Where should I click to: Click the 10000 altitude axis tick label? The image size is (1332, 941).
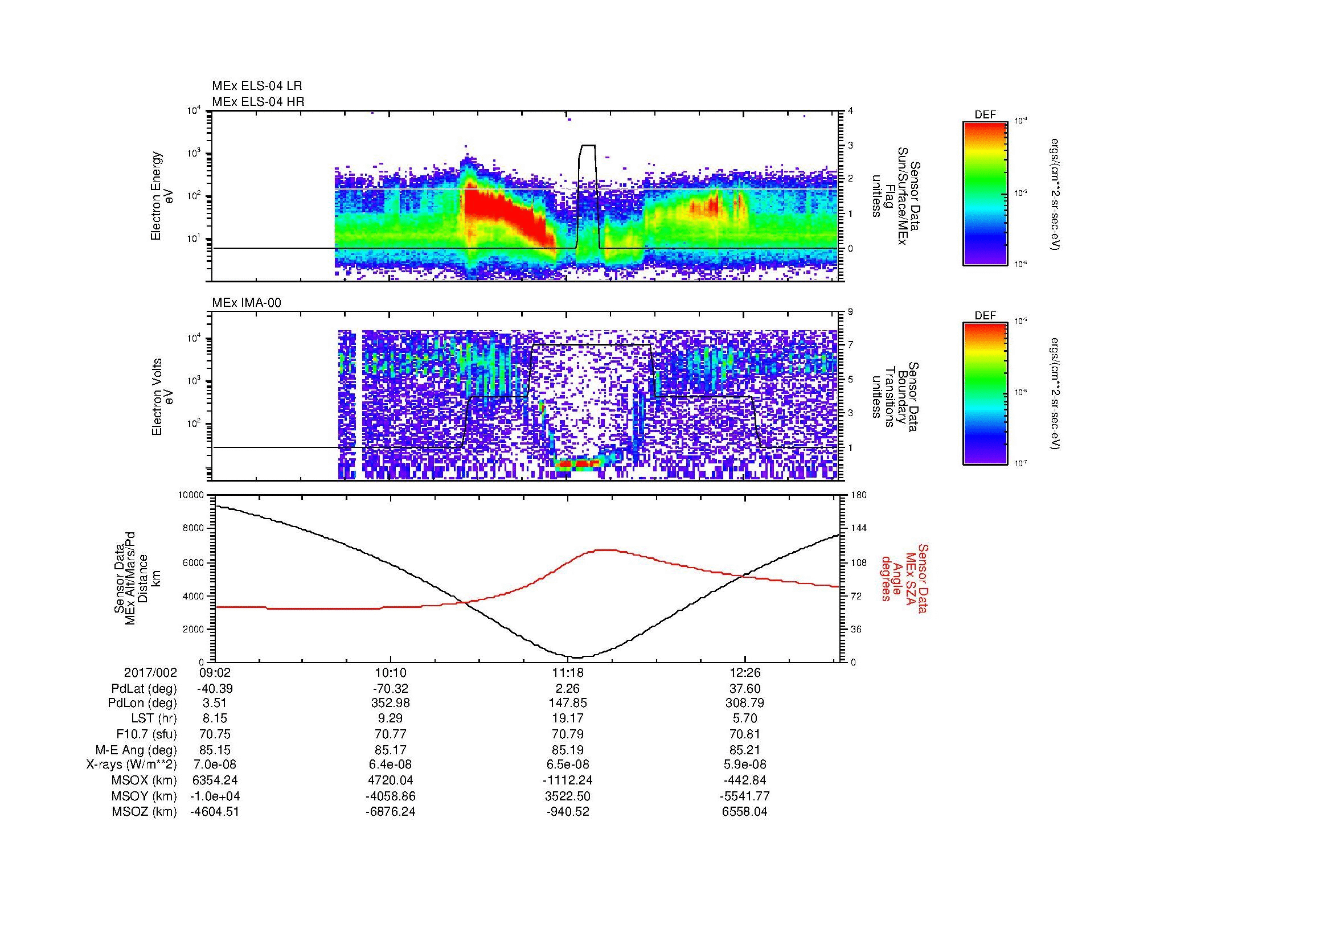pos(191,495)
